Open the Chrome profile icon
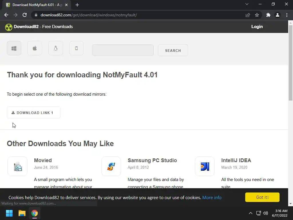The height and width of the screenshot is (220, 293). (x=277, y=15)
